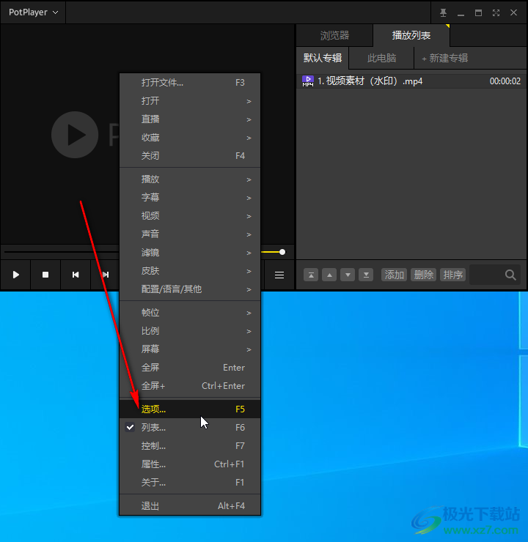Expand the 收藏 submenu

pyautogui.click(x=190, y=138)
